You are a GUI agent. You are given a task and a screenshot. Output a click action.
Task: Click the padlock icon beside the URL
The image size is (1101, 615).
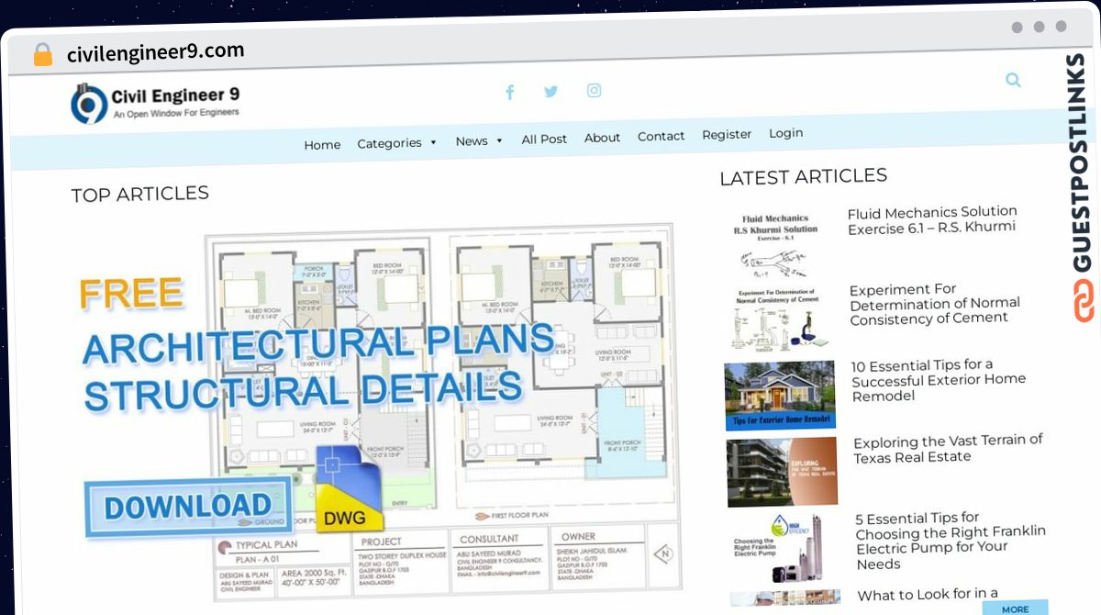point(43,55)
